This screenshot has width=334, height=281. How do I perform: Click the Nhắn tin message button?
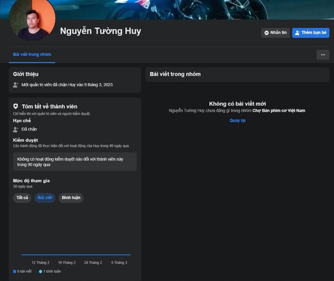pyautogui.click(x=276, y=33)
